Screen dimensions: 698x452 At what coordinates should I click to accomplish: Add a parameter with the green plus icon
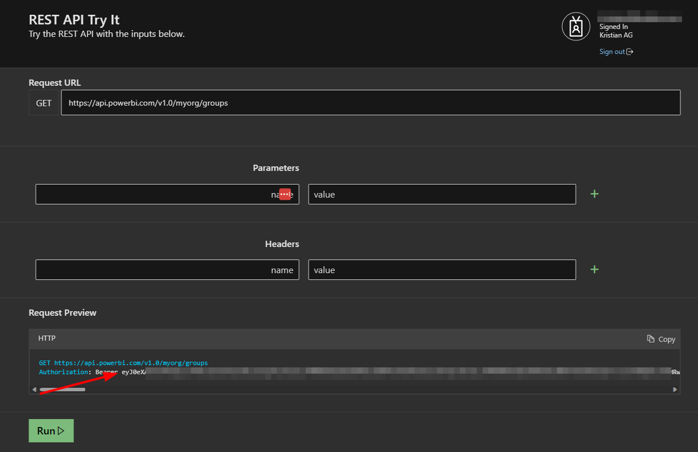[x=595, y=194]
